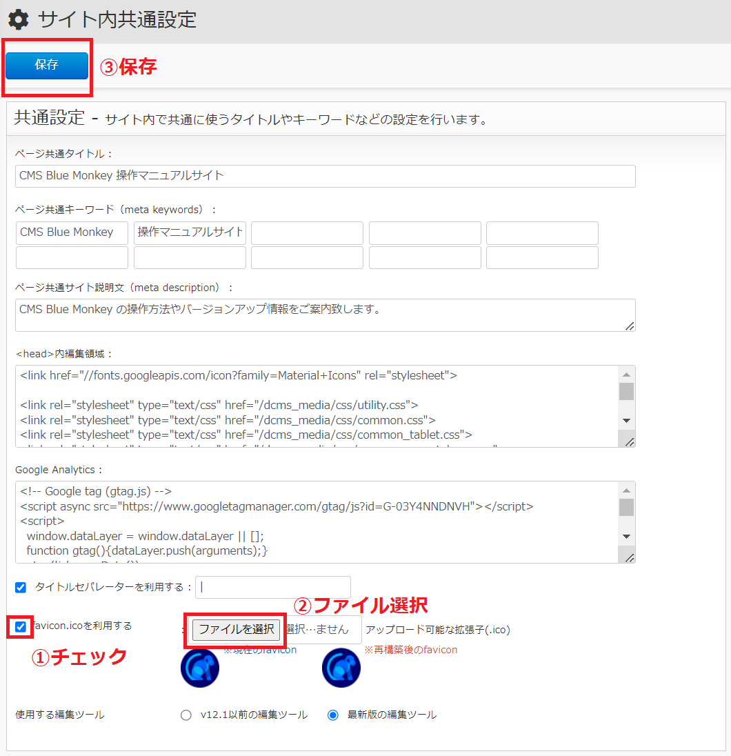Click the scrollbar thumb in Google Analytics textarea
Viewport: 731px width, 756px height.
pyautogui.click(x=626, y=507)
